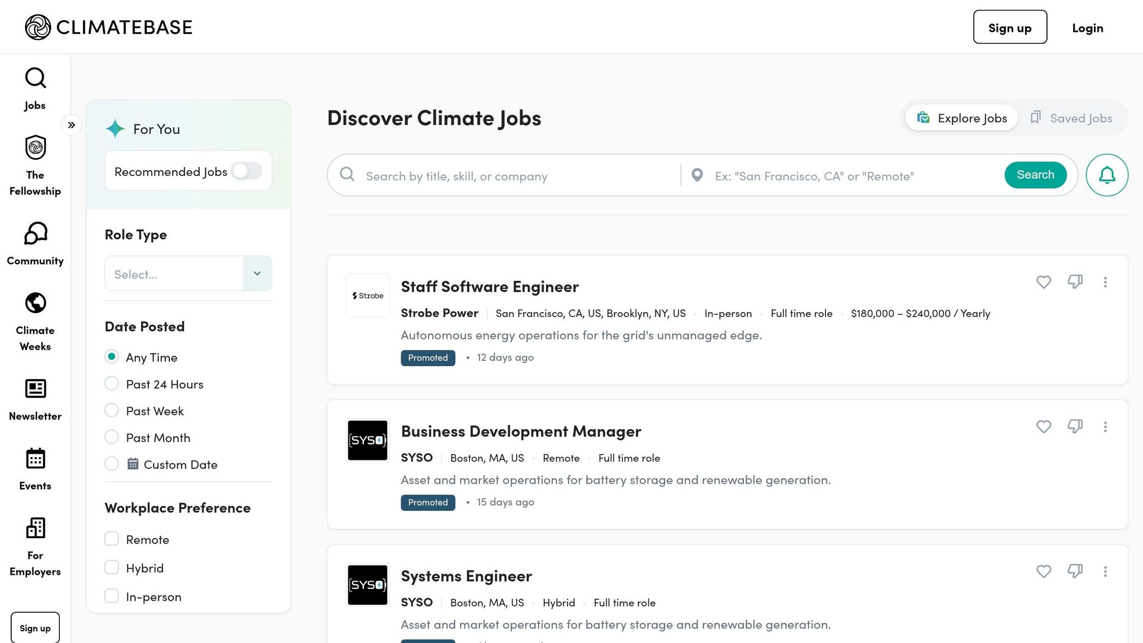Select Past Month filter
The image size is (1143, 643).
tap(112, 437)
